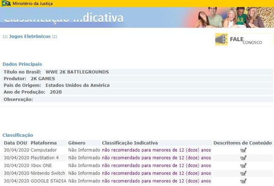274x186 pixels.
Task: Click the Ministério da Justiça header link
Action: click(x=33, y=3)
